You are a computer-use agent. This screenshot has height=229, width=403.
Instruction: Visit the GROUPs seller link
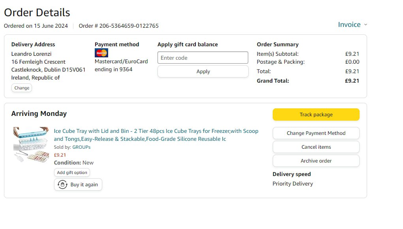tap(81, 147)
